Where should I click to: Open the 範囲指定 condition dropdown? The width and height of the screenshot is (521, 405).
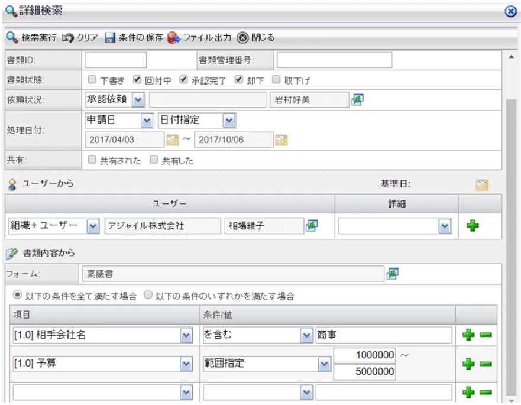(324, 364)
